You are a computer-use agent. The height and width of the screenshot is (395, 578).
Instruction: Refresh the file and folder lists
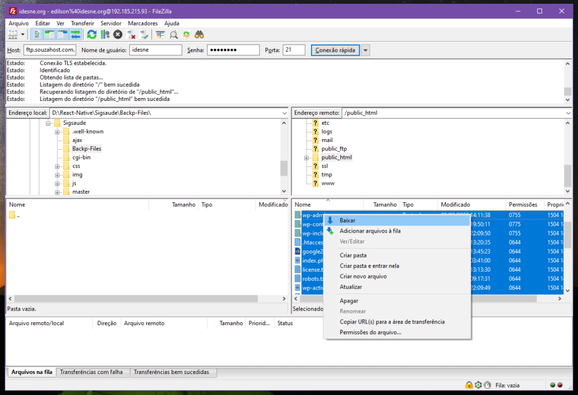pyautogui.click(x=92, y=34)
